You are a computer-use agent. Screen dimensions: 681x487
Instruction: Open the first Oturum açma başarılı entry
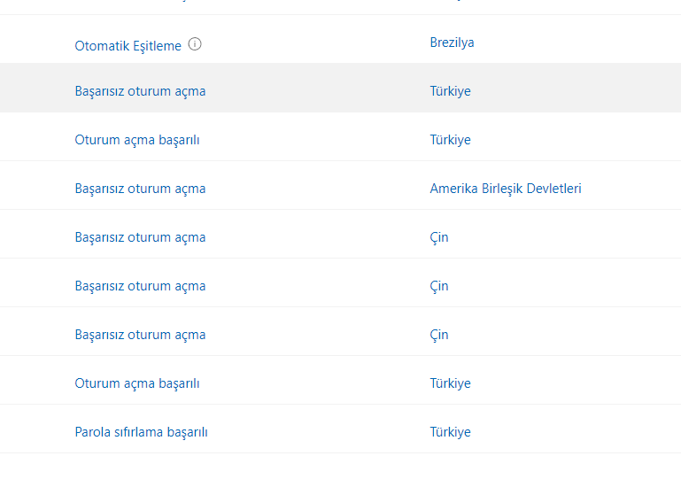(x=136, y=140)
